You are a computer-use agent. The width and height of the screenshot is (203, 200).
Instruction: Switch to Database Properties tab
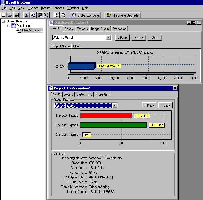click(x=120, y=29)
